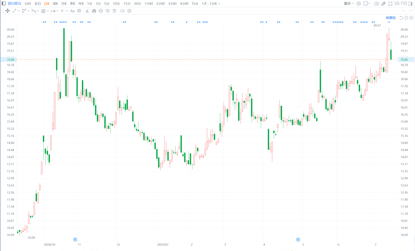This screenshot has width=415, height=251.
Task: Open the 1天:1分K interval dropdown
Action: [211, 4]
